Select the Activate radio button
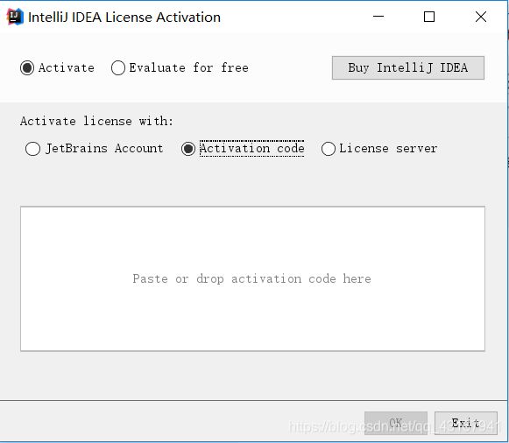 (x=27, y=67)
